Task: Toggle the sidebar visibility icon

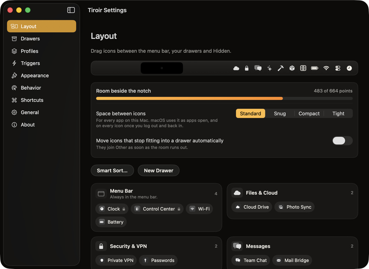Action: click(71, 10)
